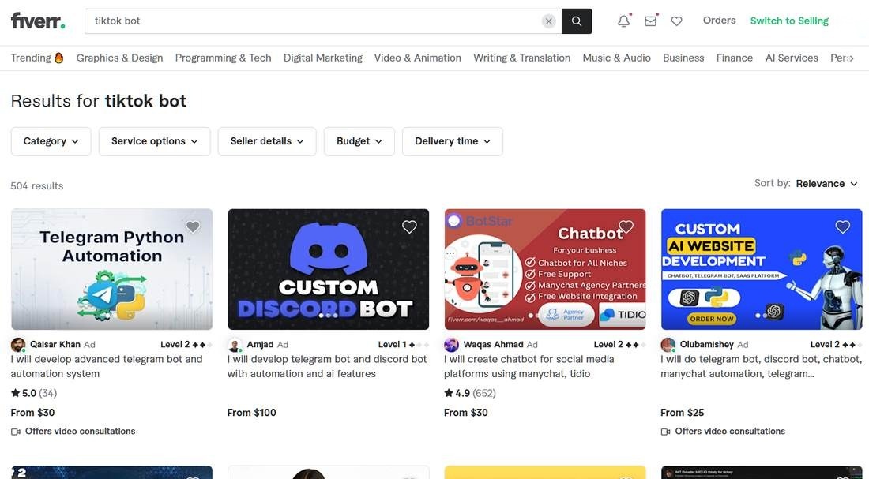This screenshot has width=869, height=479.
Task: Click the From $25 price
Action: [683, 413]
